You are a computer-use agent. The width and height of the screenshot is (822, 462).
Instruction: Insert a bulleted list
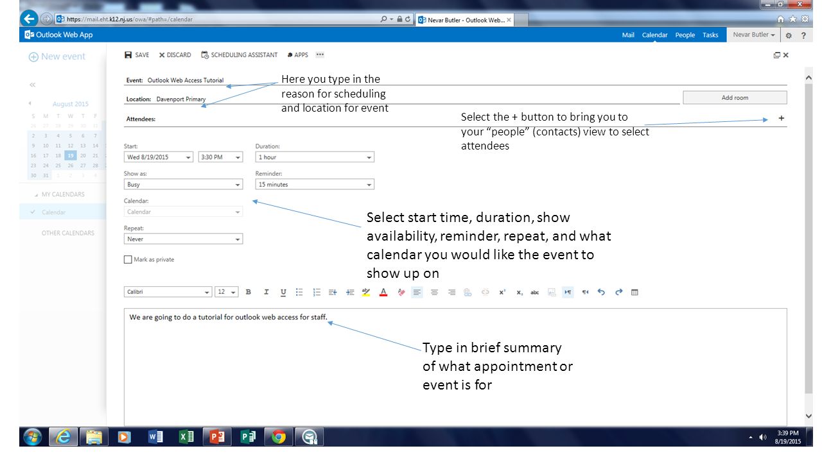[x=299, y=292]
